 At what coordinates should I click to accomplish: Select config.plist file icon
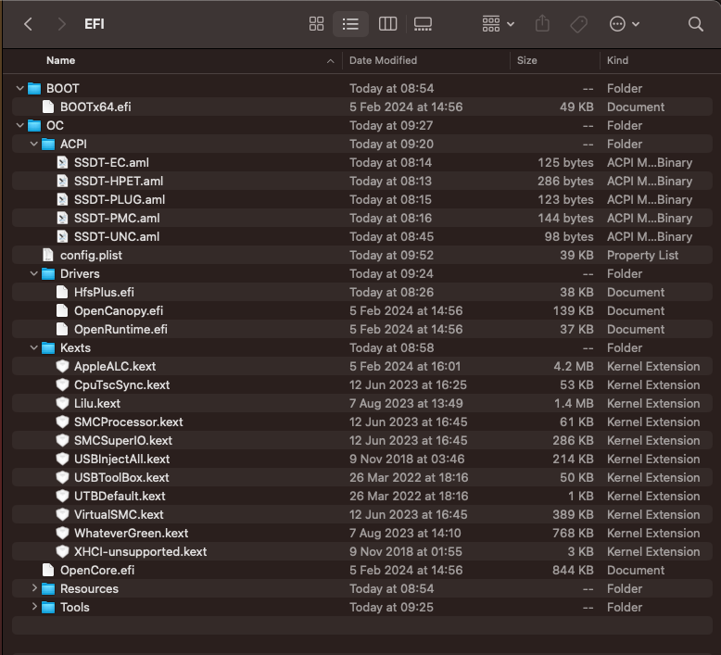(48, 255)
